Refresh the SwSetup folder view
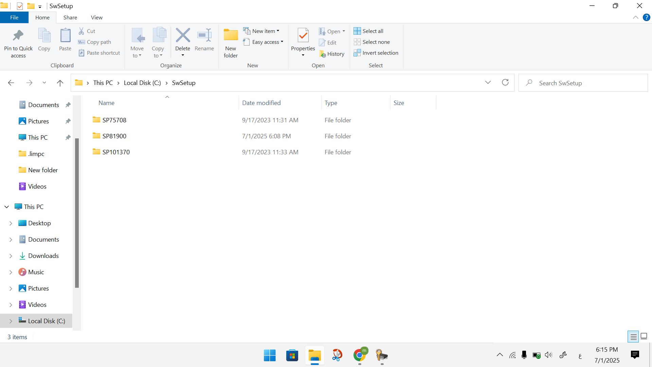 point(505,83)
